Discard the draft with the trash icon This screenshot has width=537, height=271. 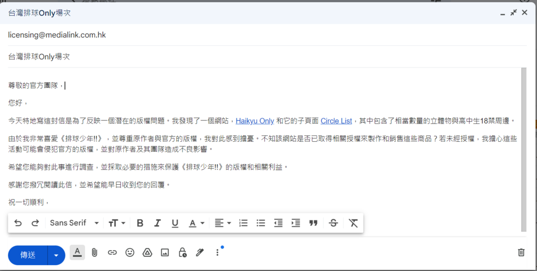(521, 253)
